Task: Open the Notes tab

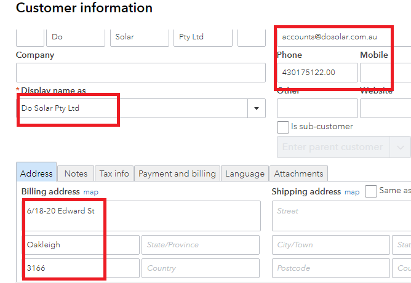Action: click(76, 173)
